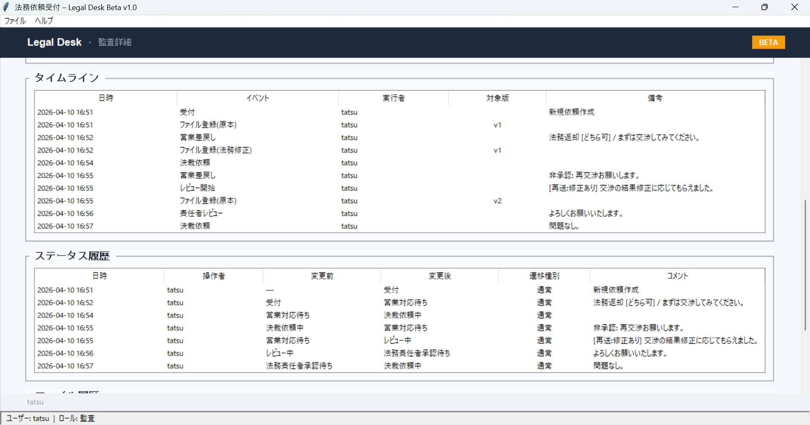This screenshot has width=810, height=425.
Task: Select the レビュー開始 timeline row
Action: click(x=197, y=188)
